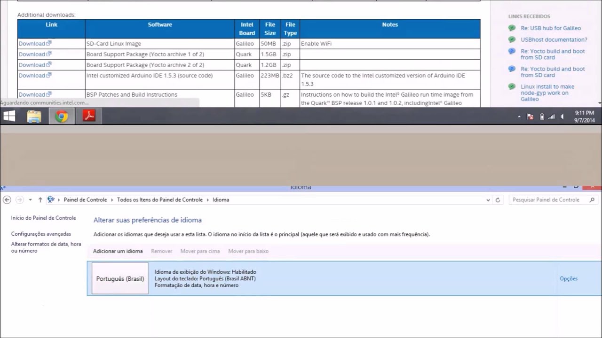
Task: Open Adobe Reader from the taskbar
Action: (x=89, y=116)
